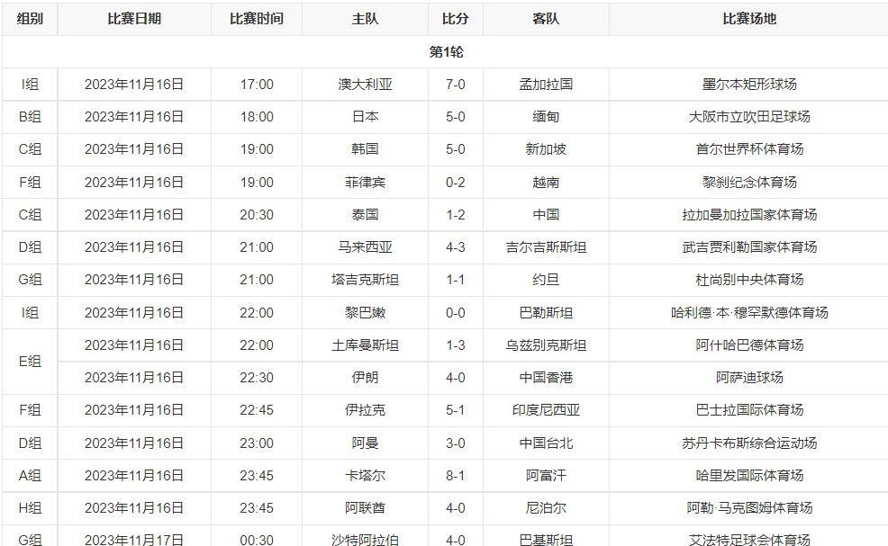This screenshot has height=546, width=888.
Task: Click the home team 澳大利亚
Action: coord(363,84)
